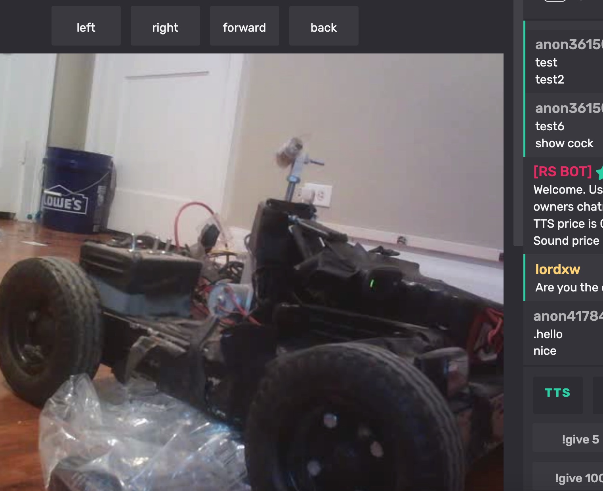The image size is (603, 491).
Task: Reverse the robot with the back button
Action: point(324,26)
